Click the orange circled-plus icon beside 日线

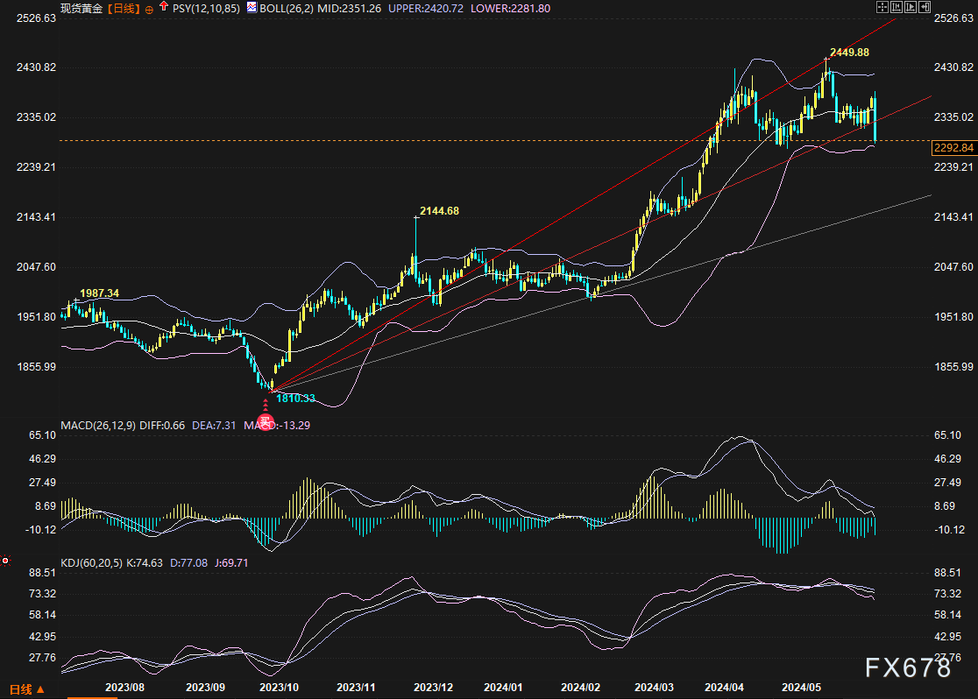coord(148,8)
